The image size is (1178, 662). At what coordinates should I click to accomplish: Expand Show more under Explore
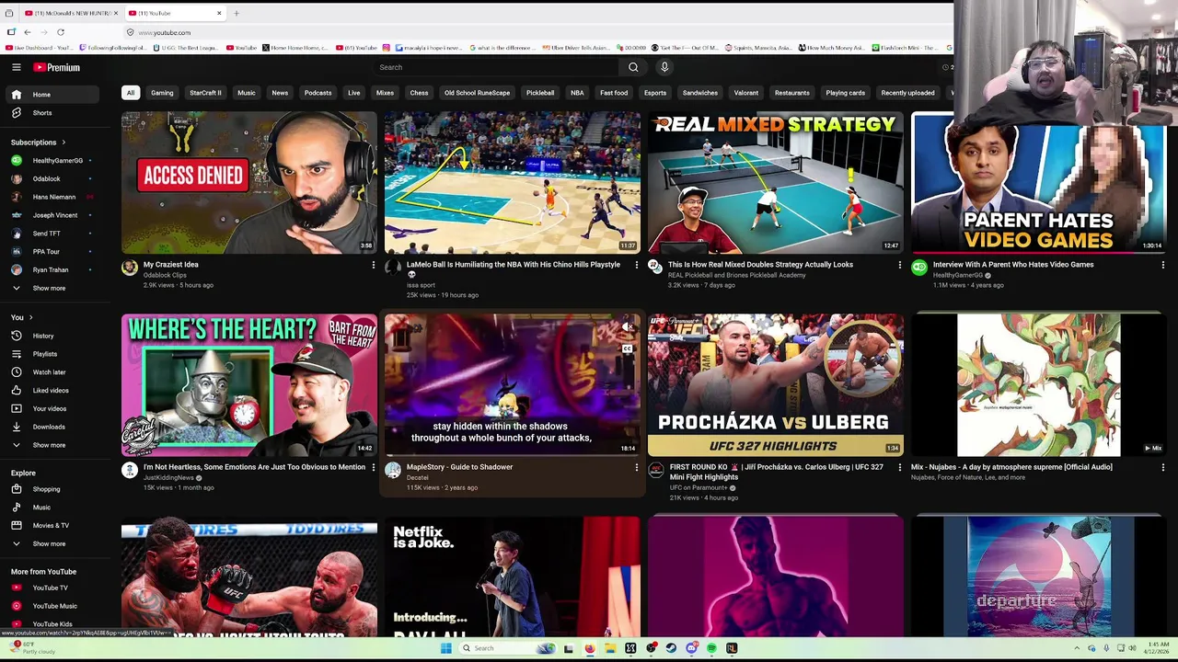(52, 543)
